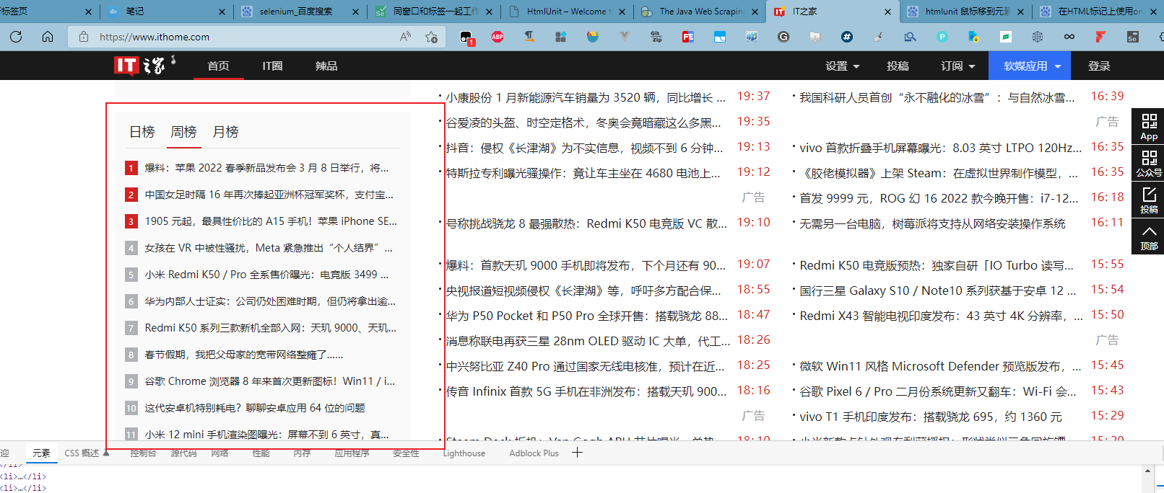Open the round G extension icon

783,37
